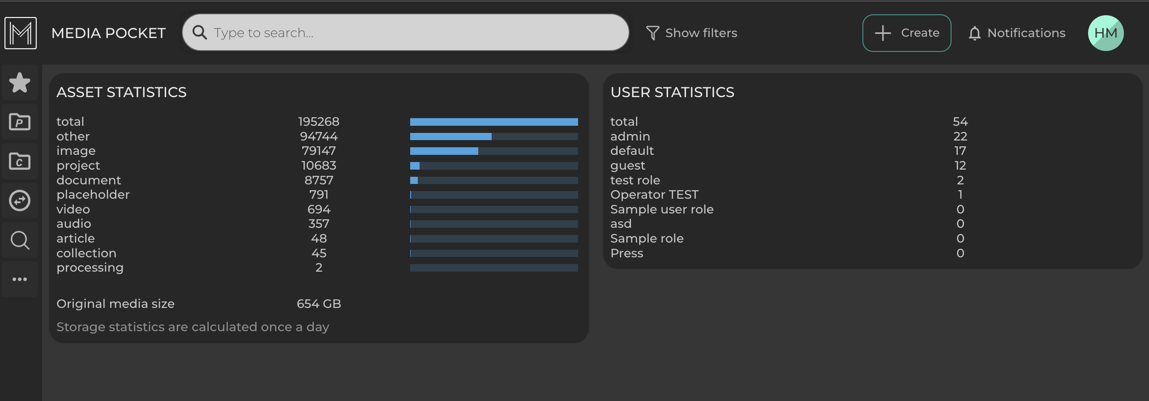This screenshot has width=1149, height=401.
Task: Click the image assets bar
Action: pos(493,151)
